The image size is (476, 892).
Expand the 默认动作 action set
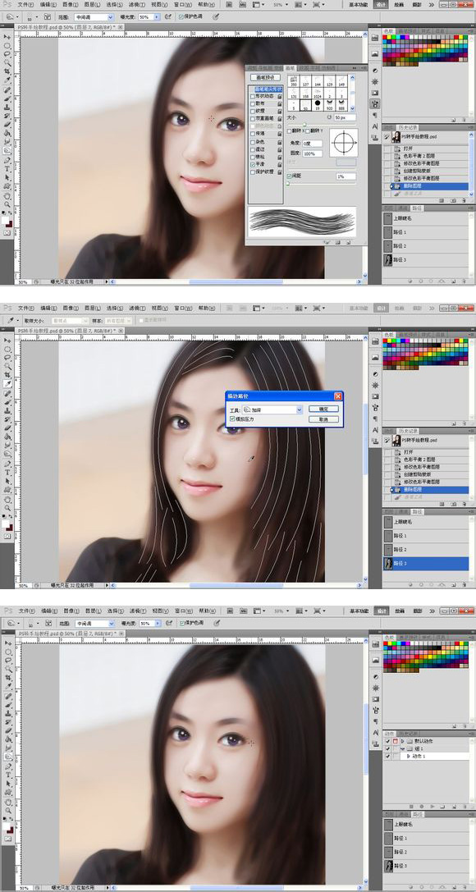(x=402, y=741)
